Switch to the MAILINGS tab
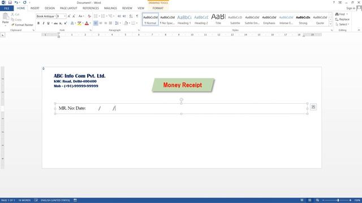Image resolution: width=362 pixels, height=203 pixels. tap(110, 8)
